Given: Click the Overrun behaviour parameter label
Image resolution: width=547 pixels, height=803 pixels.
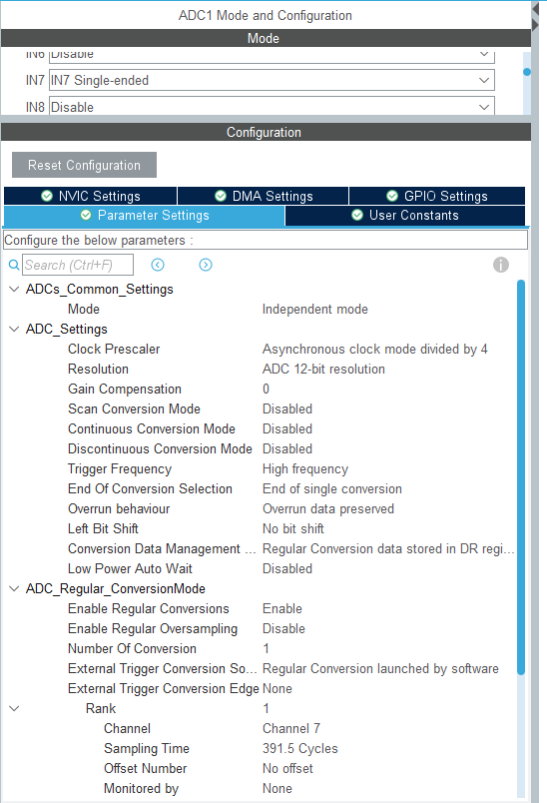Looking at the screenshot, I should pos(119,509).
